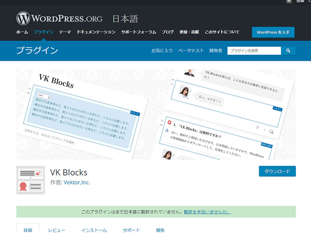Open 参加・貢献 in the navigation
Viewport: 311px width, 233px height.
(189, 32)
